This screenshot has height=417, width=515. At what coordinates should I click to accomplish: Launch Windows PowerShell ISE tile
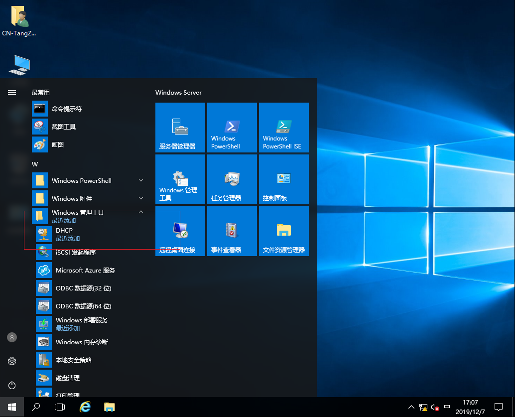pos(283,127)
